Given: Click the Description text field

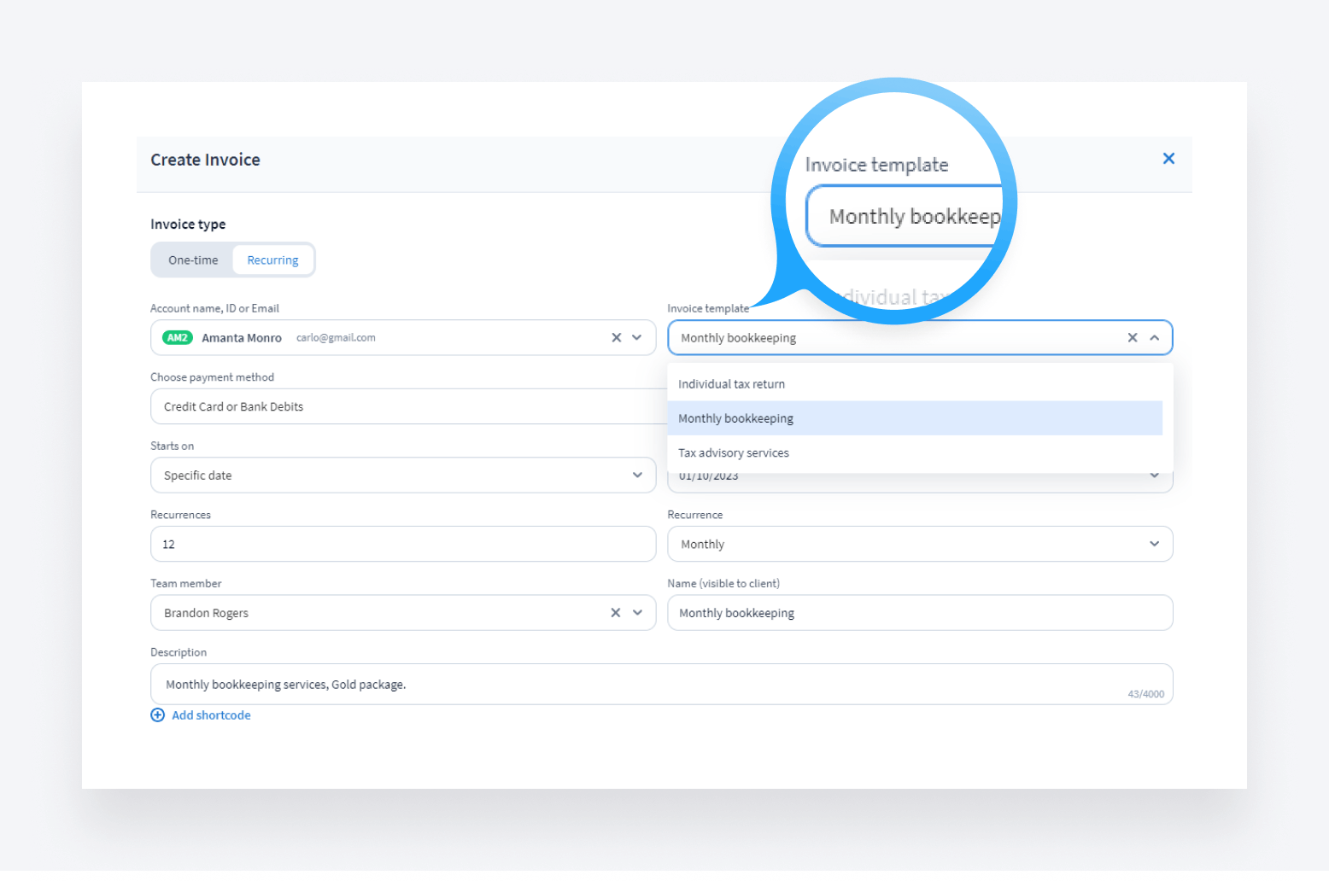Looking at the screenshot, I should coord(661,685).
